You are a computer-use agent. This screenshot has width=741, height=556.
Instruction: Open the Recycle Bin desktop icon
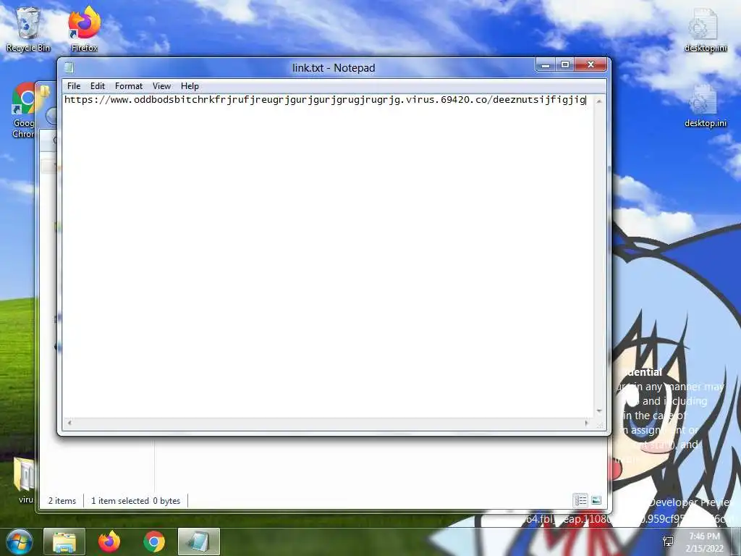click(28, 29)
